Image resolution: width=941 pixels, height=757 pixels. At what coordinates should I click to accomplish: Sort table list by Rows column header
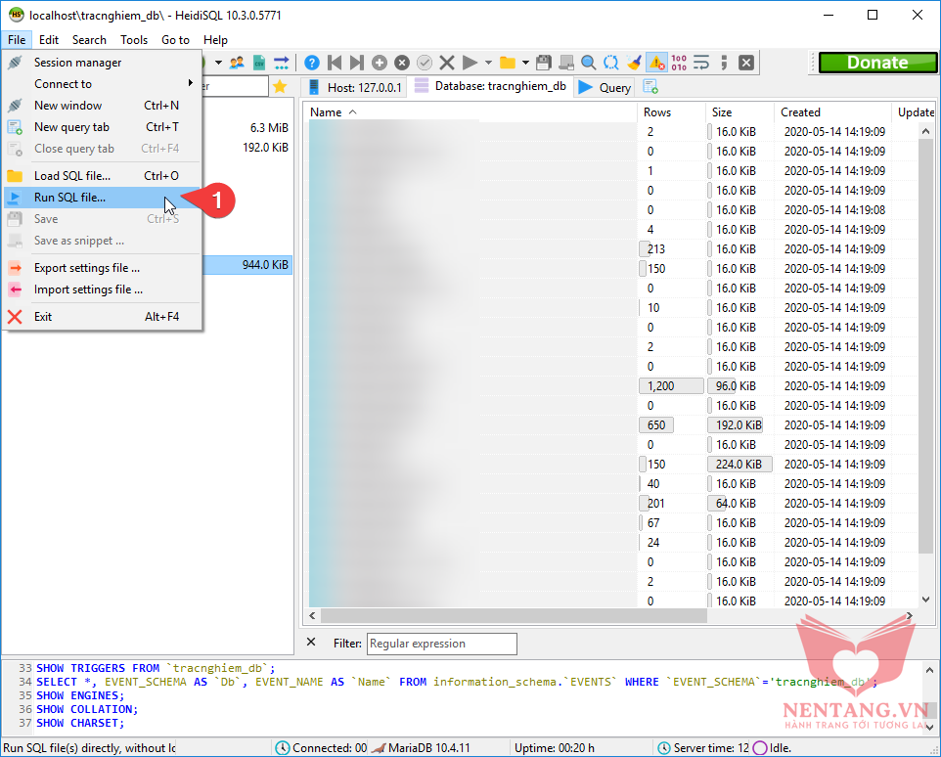coord(657,112)
